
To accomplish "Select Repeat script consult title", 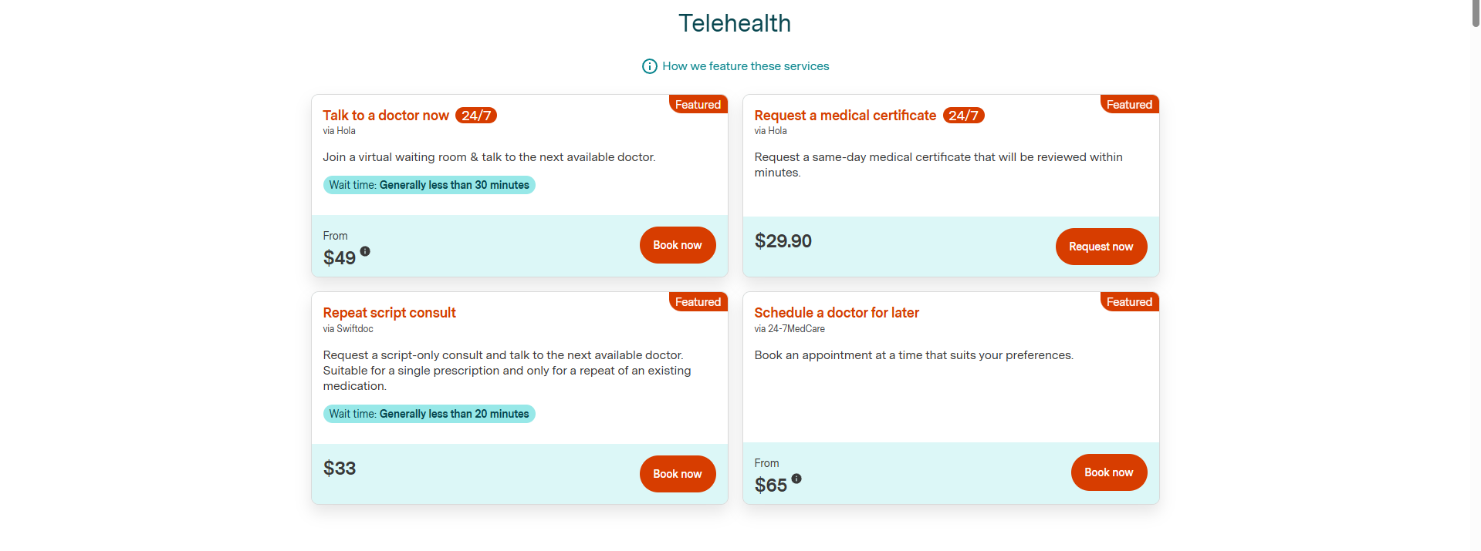I will [389, 313].
